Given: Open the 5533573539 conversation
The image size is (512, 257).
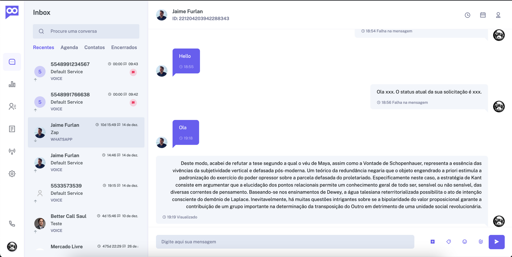Looking at the screenshot, I should coord(86,193).
